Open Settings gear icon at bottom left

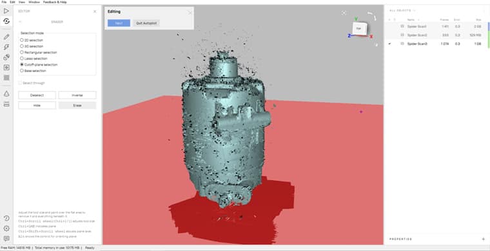tap(6, 228)
